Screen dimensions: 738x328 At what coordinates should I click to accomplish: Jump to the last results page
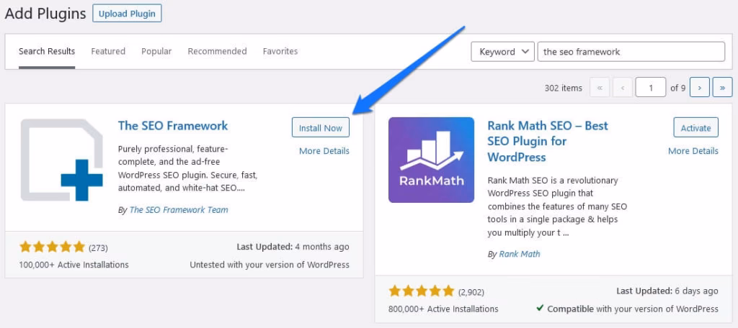pyautogui.click(x=722, y=88)
